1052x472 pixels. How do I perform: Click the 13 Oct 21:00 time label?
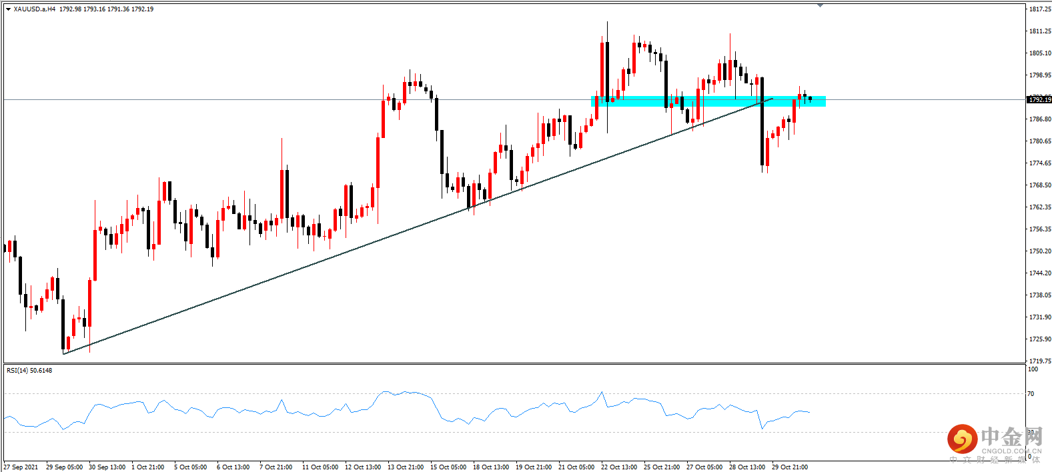(406, 467)
